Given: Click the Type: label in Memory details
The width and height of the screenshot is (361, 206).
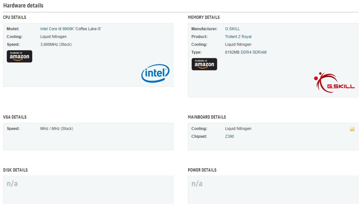Looking at the screenshot, I should [196, 52].
